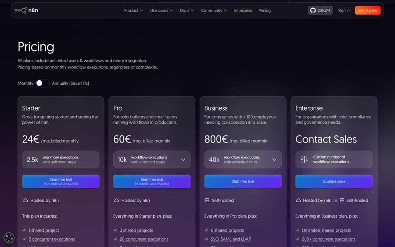Open the Use cases menu
The height and width of the screenshot is (247, 395).
point(162,11)
